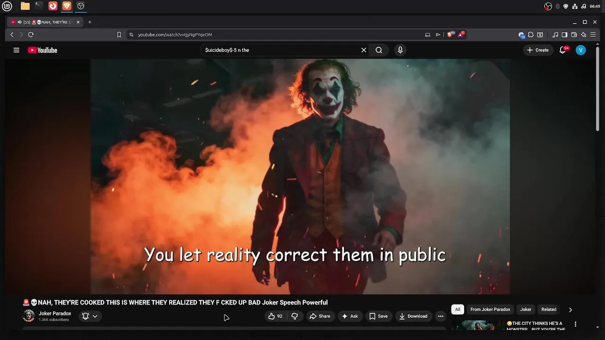Screen dimensions: 605x340
Task: Open the shield tray icon
Action: point(566,7)
